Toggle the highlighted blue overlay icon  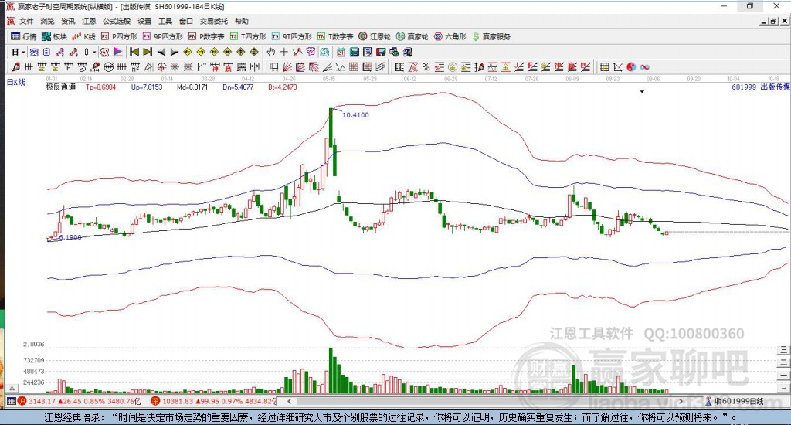click(x=33, y=52)
